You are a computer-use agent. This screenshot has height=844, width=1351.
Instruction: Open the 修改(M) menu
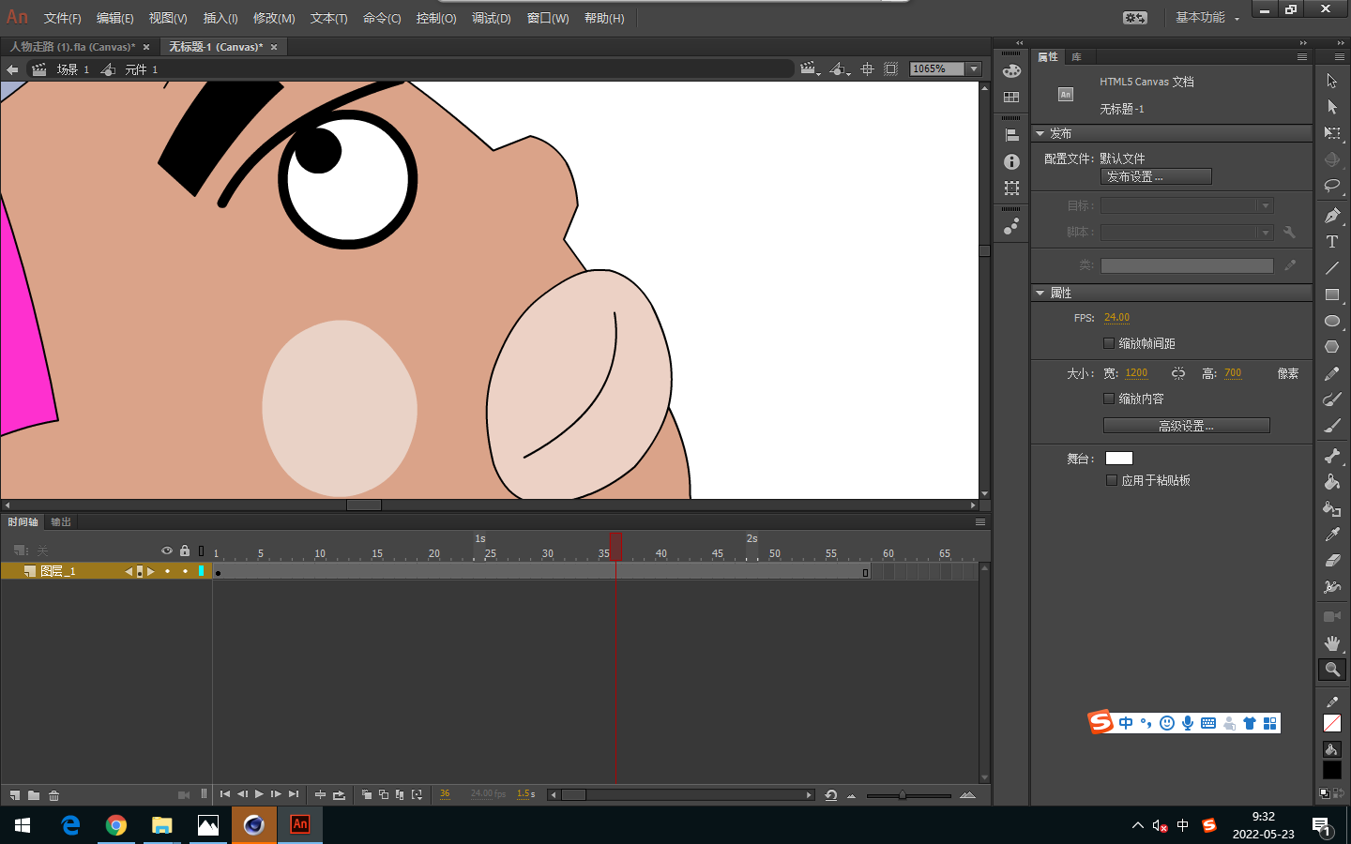point(274,19)
